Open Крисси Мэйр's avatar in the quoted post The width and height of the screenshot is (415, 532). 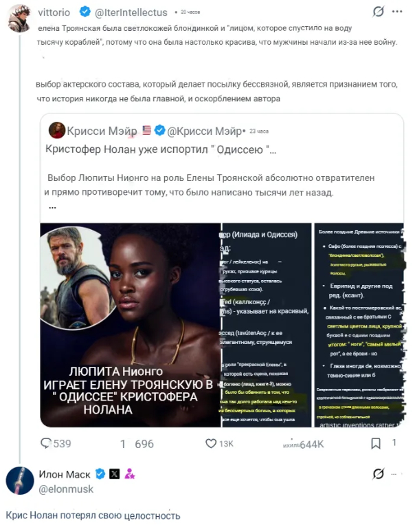pyautogui.click(x=57, y=130)
